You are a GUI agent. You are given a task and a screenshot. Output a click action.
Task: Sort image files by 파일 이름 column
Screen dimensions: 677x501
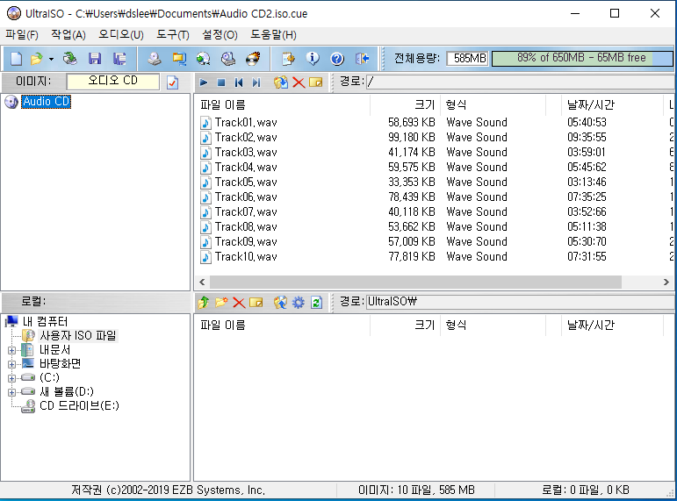pyautogui.click(x=283, y=105)
